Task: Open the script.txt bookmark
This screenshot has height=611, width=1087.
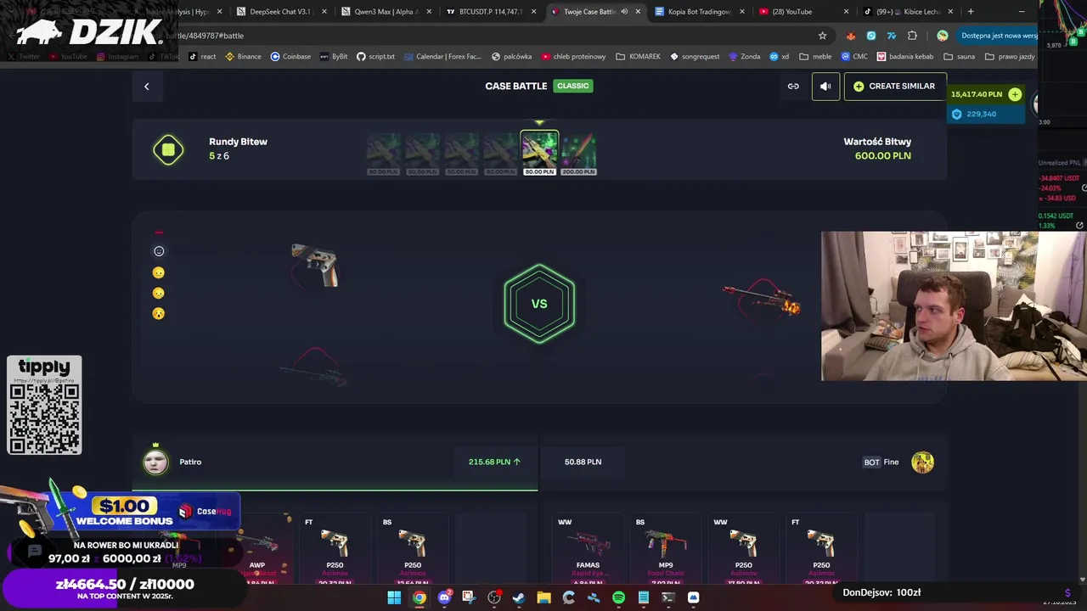Action: [x=375, y=57]
